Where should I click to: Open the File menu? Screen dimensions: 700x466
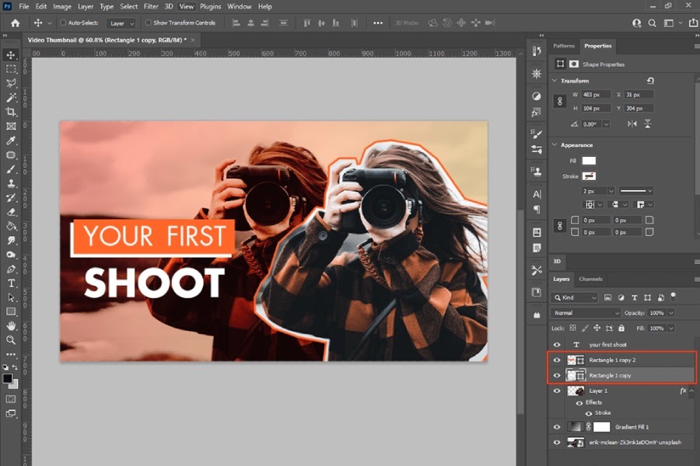(23, 6)
